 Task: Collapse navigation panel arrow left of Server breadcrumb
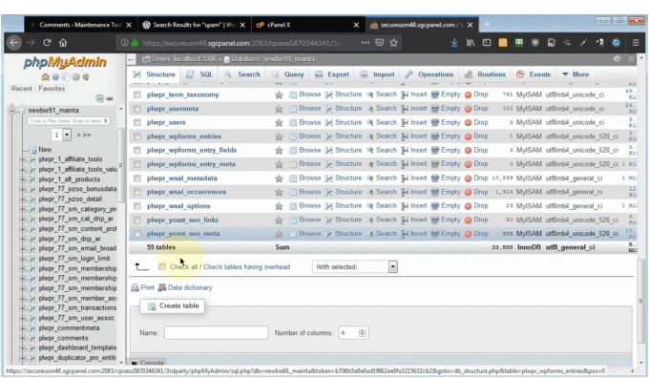point(132,59)
